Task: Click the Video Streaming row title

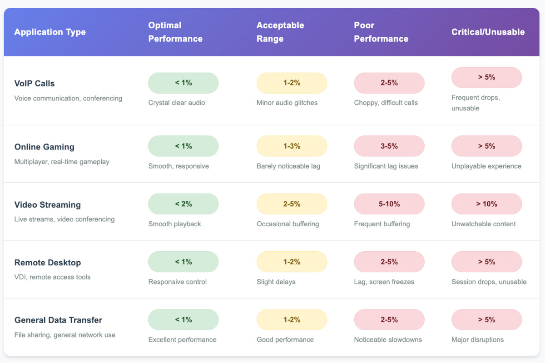Action: pos(47,204)
